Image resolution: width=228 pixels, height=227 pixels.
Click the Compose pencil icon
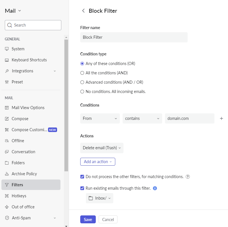pos(6,118)
